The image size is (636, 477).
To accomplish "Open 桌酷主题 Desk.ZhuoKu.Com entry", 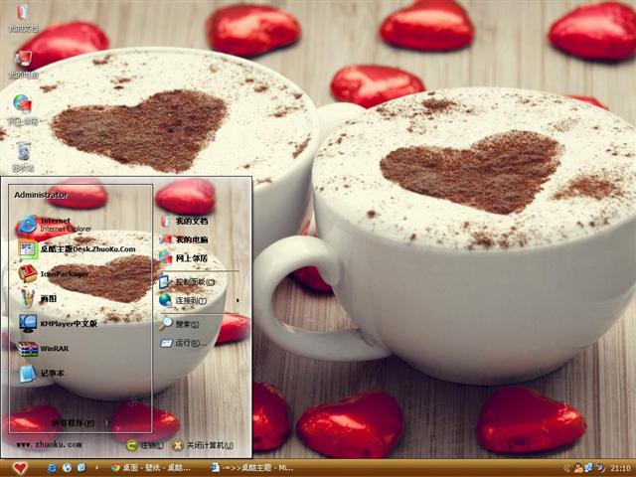I will point(79,249).
